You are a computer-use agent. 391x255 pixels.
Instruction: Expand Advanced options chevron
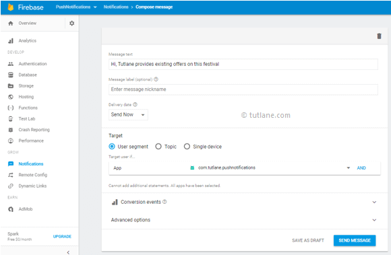[374, 220]
